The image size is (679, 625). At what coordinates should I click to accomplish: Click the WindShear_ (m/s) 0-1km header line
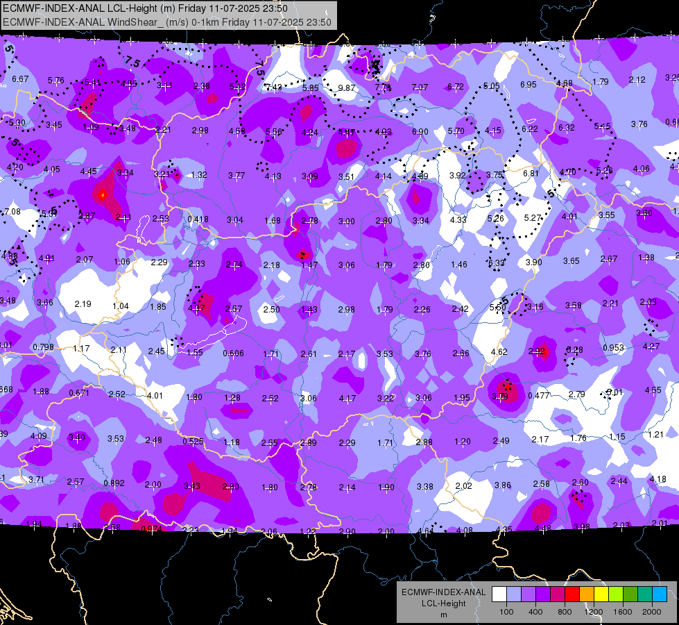167,22
